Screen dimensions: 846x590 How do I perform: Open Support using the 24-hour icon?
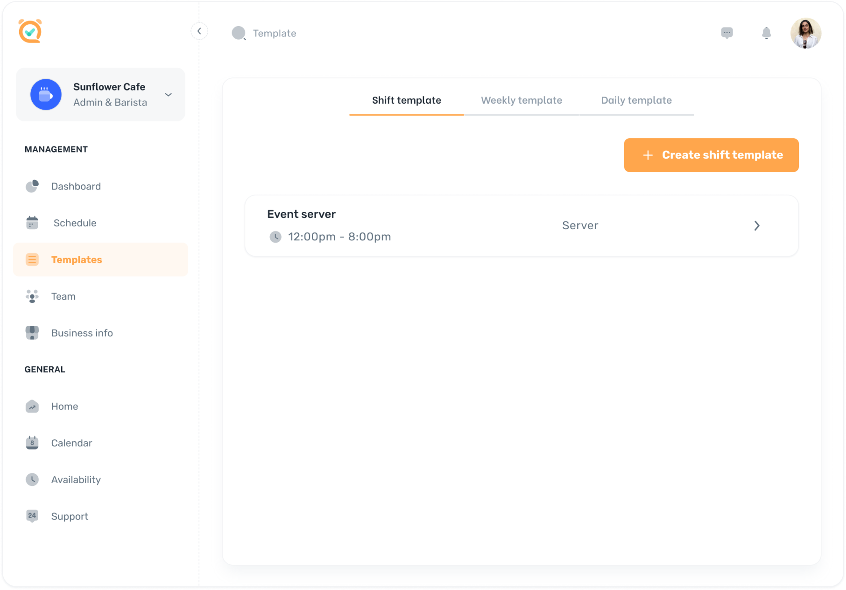point(32,516)
